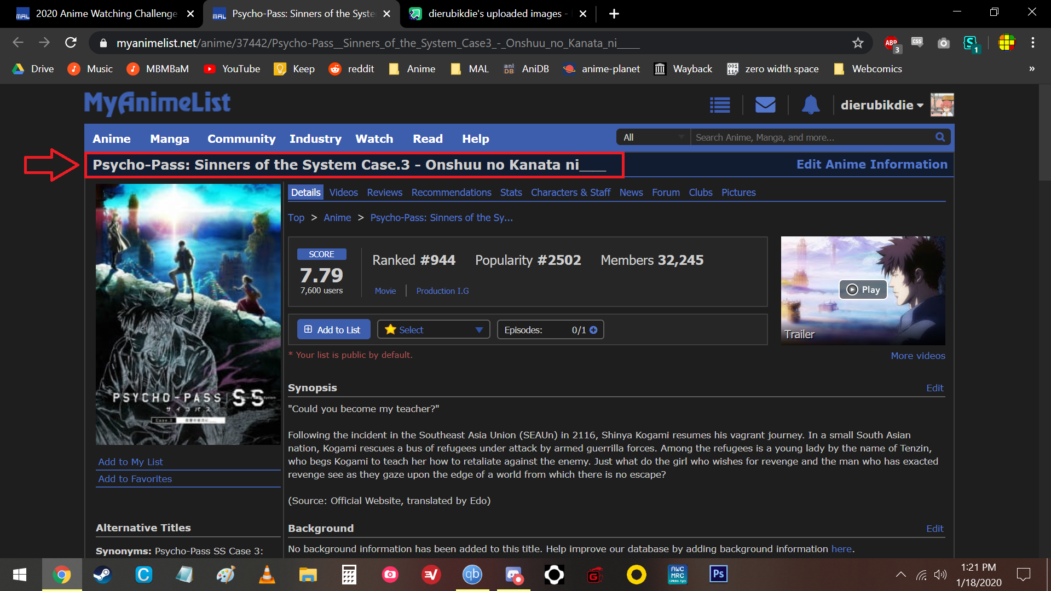This screenshot has width=1051, height=591.
Task: Bookmark the page with the star icon
Action: pos(858,43)
